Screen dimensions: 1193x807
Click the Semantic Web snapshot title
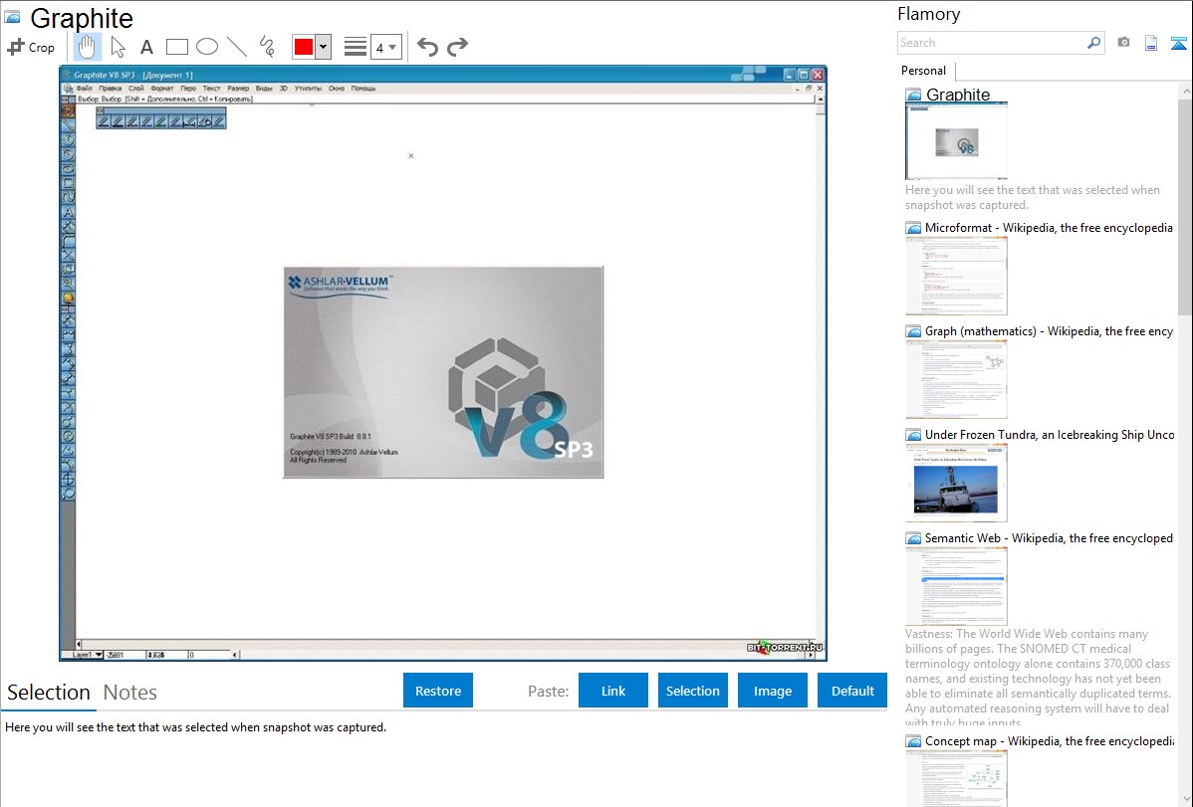tap(1049, 538)
